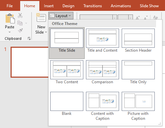Pick the Two Content layout
The width and height of the screenshot is (165, 128).
pos(67,72)
